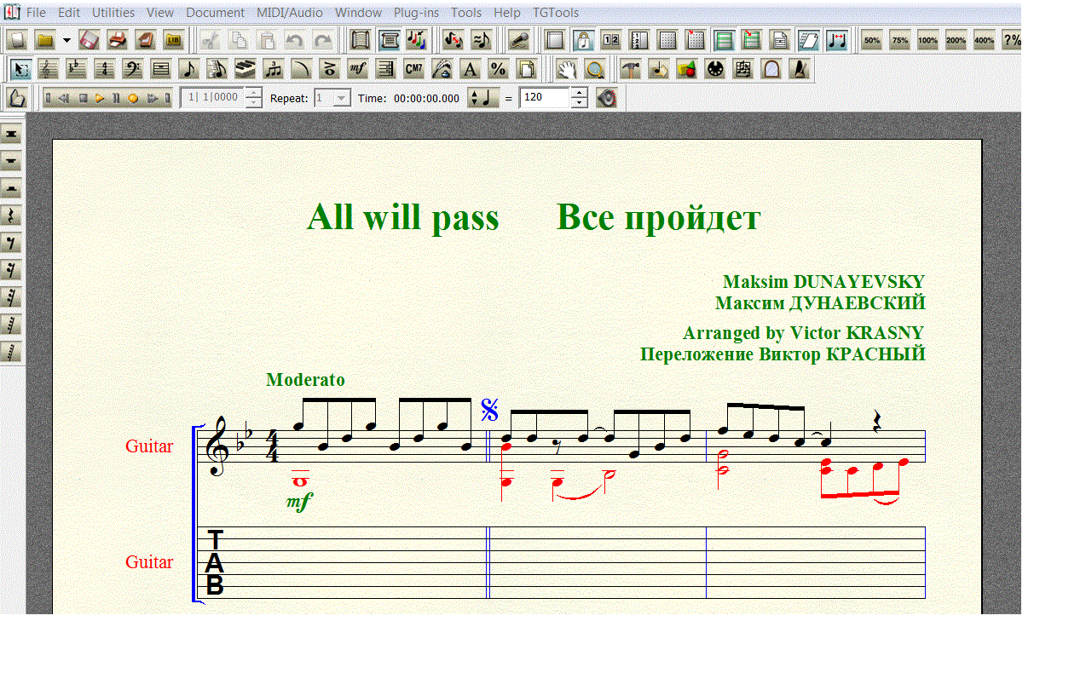Switch to Scroll View icon

pos(361,40)
